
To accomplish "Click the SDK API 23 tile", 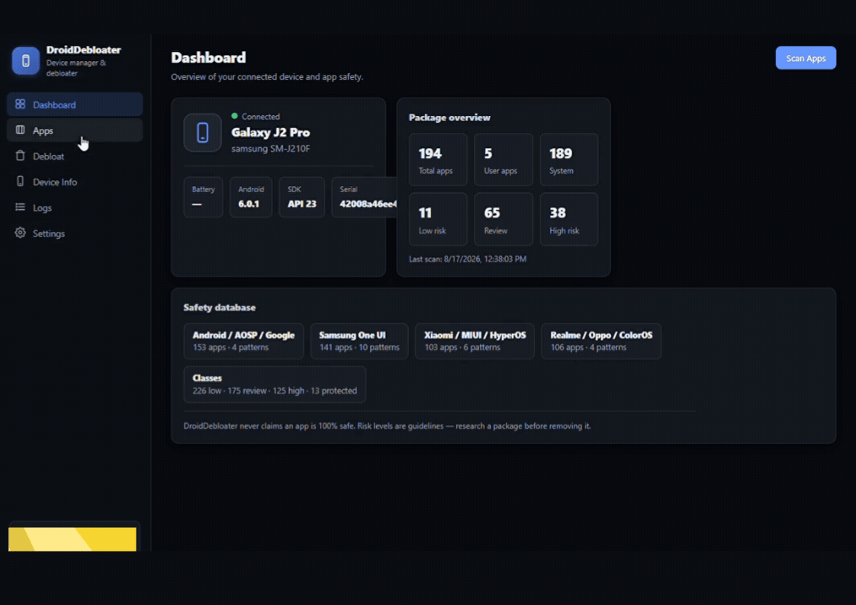I will (302, 197).
